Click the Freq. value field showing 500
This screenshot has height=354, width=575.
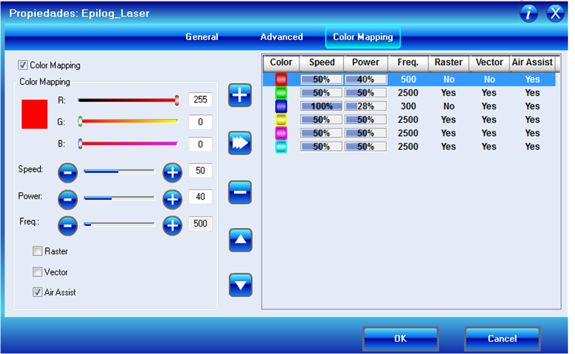pos(200,223)
